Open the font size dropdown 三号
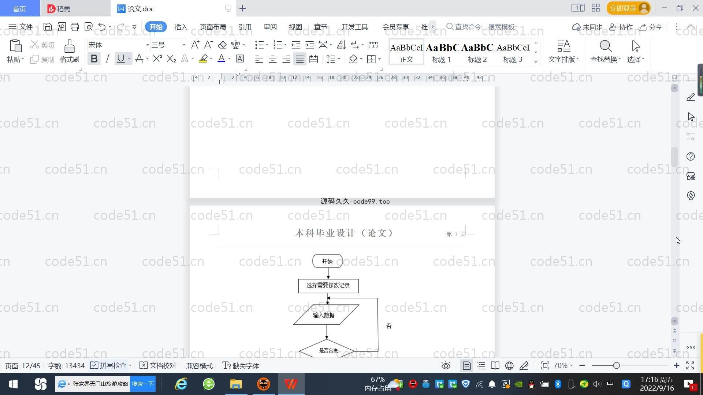 click(x=184, y=45)
